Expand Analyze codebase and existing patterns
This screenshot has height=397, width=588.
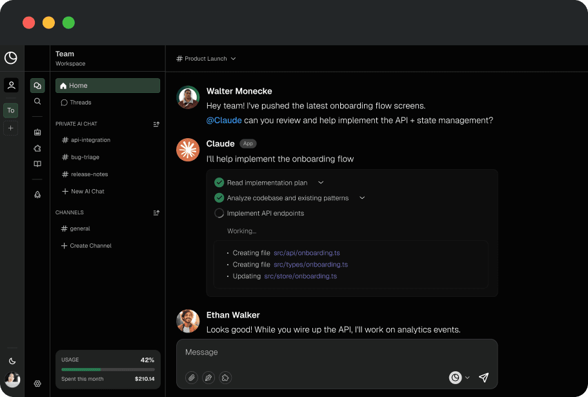pos(362,198)
